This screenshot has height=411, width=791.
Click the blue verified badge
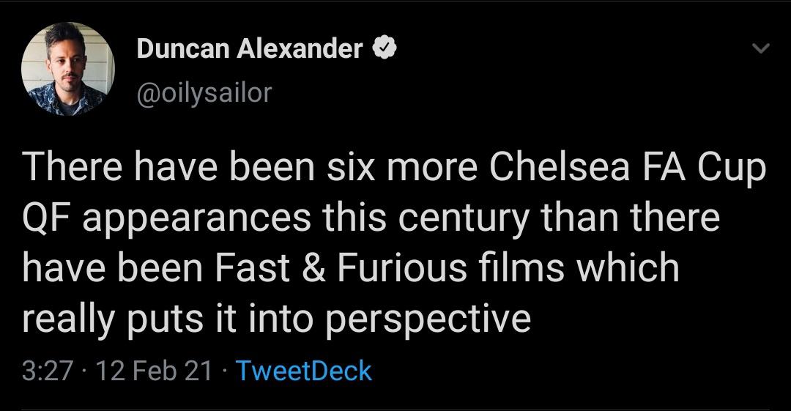385,49
